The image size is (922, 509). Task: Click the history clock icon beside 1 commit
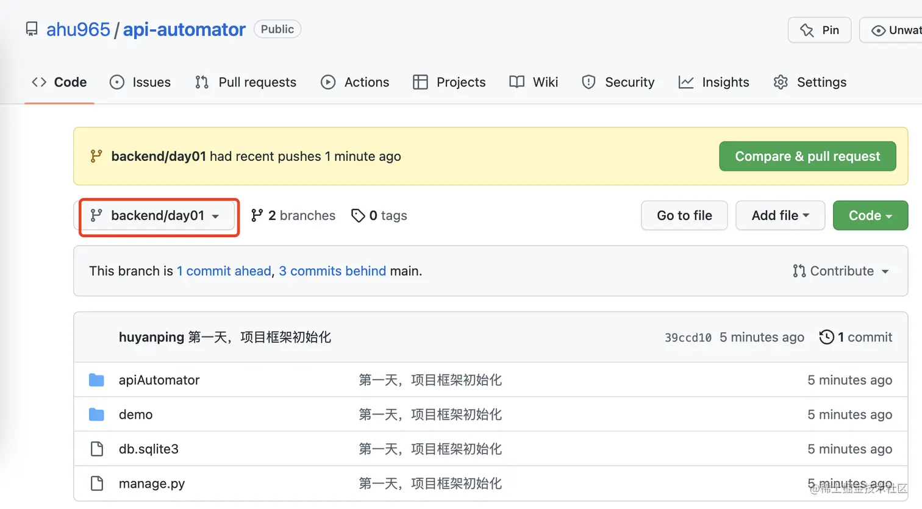point(826,337)
